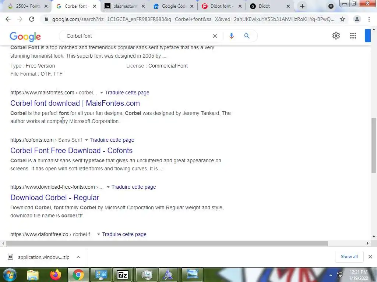Translate the dafontfree.co page

[124, 235]
